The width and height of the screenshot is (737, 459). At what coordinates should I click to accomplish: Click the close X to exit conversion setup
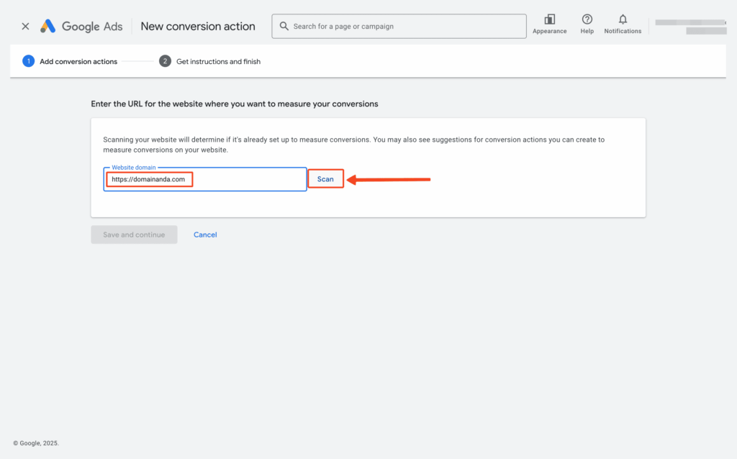[x=25, y=26]
